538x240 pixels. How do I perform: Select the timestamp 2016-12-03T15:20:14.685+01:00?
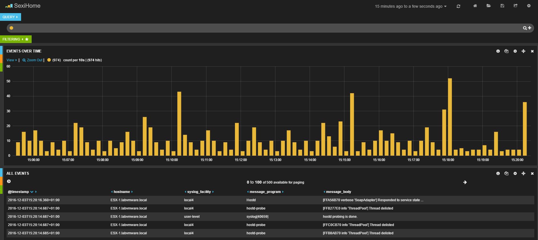[x=34, y=233]
